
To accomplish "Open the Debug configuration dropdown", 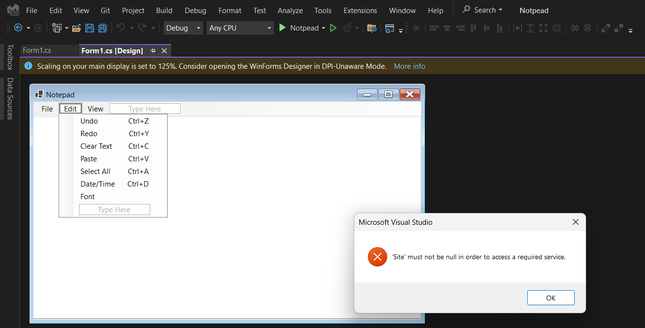I will click(x=183, y=28).
